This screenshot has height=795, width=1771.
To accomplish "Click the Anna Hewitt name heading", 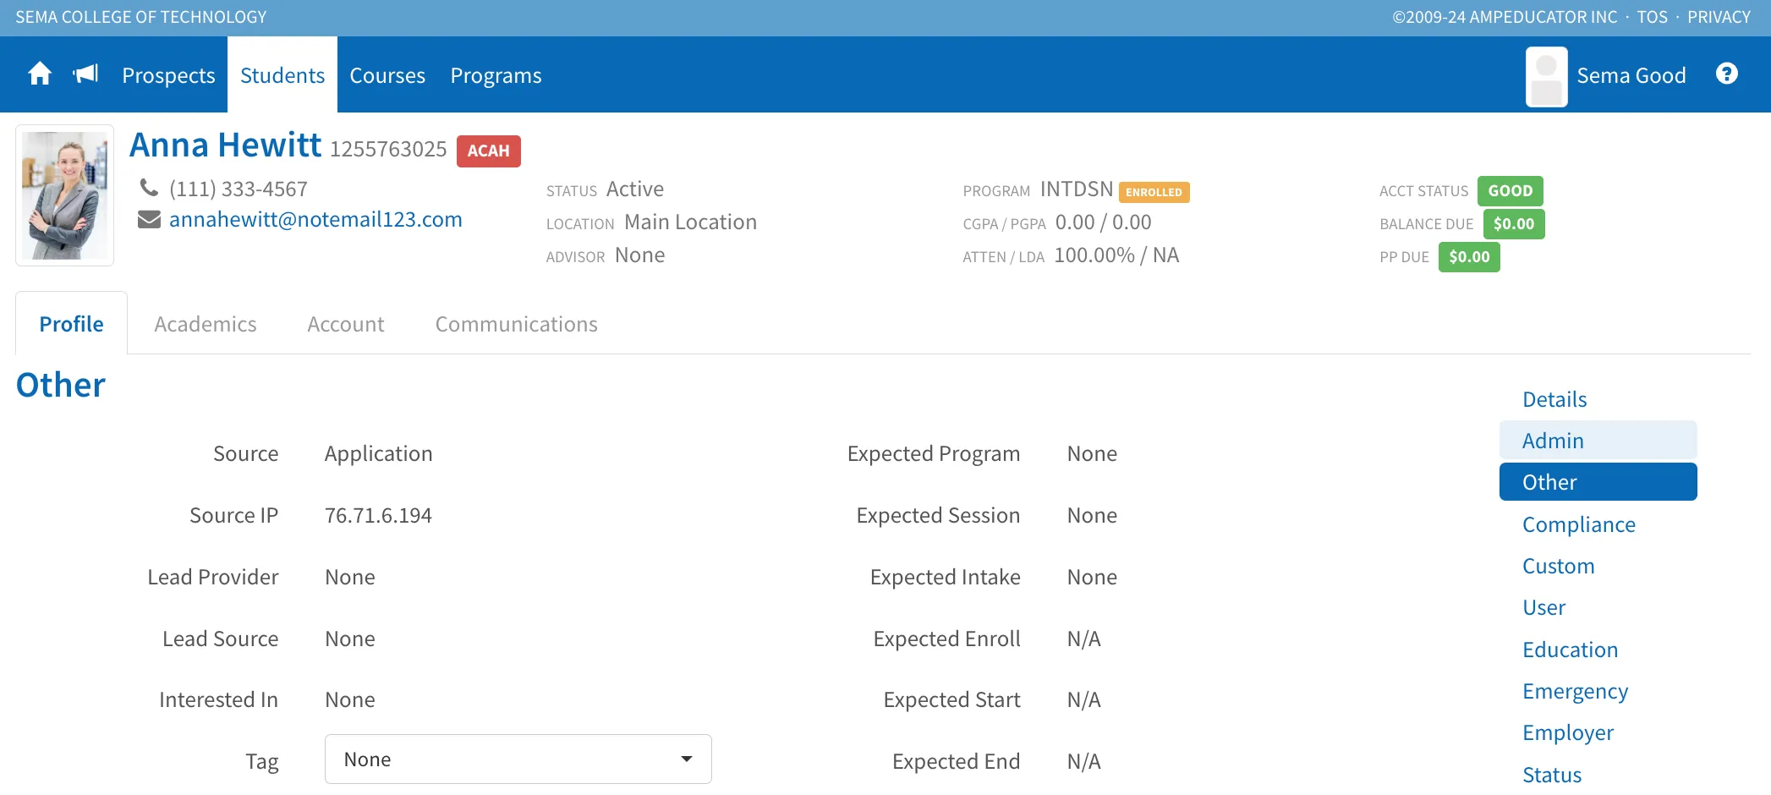I will (225, 145).
